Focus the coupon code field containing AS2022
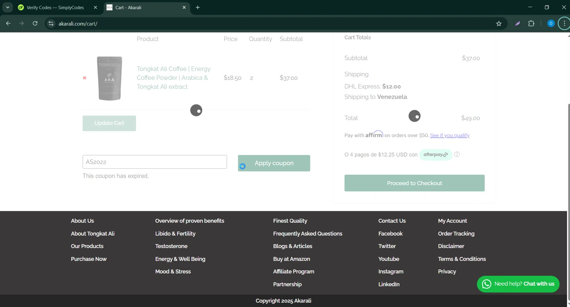This screenshot has width=570, height=307. coord(155,162)
